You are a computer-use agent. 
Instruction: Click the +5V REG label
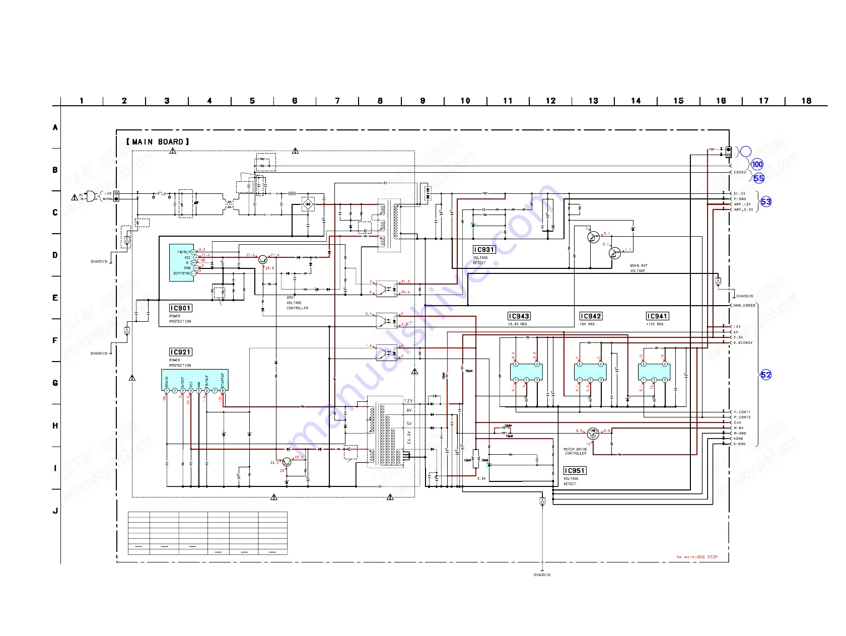587,324
